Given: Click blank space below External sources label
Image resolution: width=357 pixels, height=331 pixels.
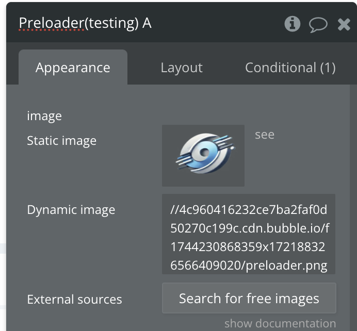Looking at the screenshot, I should (77, 320).
